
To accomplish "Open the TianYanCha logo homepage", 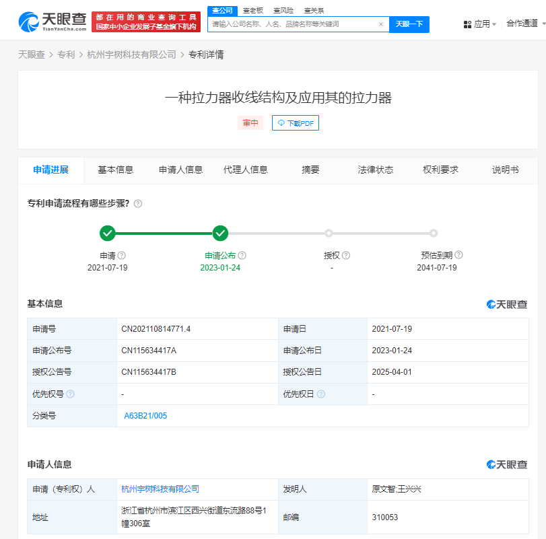I will (x=53, y=22).
